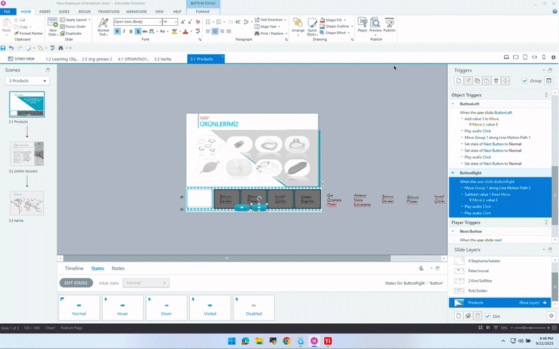
Task: Select the Hover state thumbnail
Action: pyautogui.click(x=122, y=309)
